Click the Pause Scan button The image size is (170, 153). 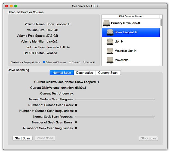[45, 138]
